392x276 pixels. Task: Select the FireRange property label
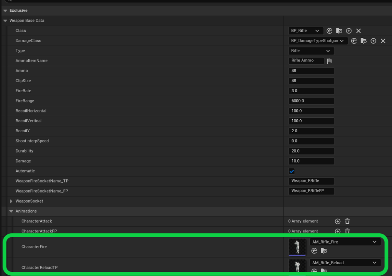(25, 101)
